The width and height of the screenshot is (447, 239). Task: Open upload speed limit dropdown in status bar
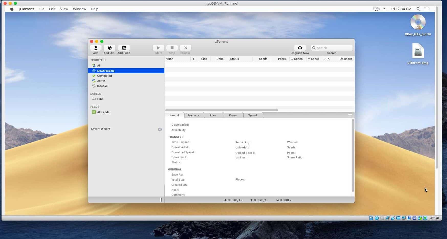point(259,200)
